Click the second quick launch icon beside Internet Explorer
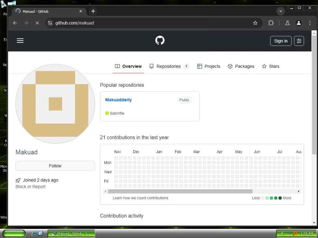Image resolution: width=318 pixels, height=238 pixels. [41, 233]
